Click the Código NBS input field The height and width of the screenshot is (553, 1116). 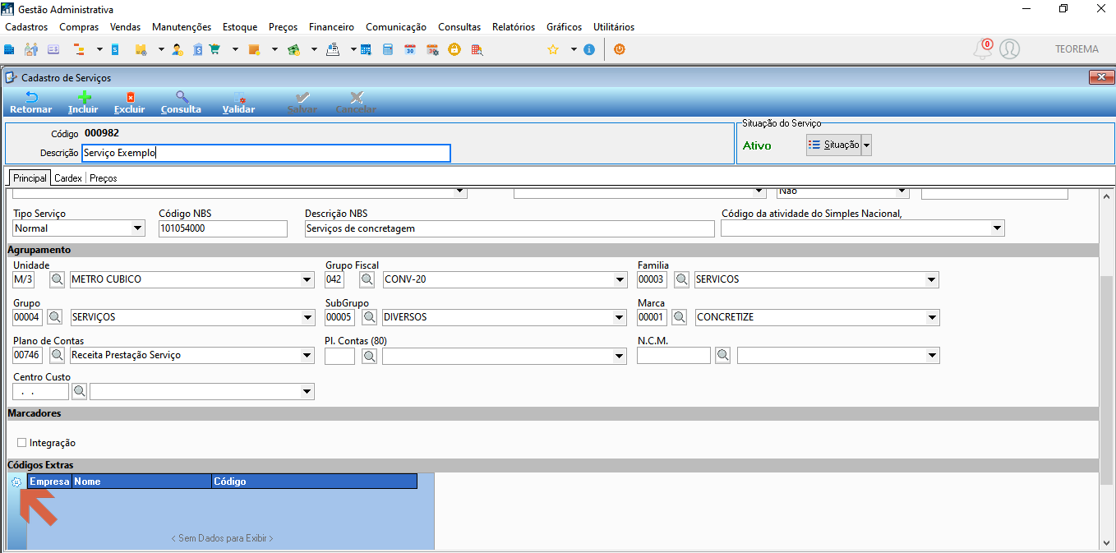coord(223,228)
